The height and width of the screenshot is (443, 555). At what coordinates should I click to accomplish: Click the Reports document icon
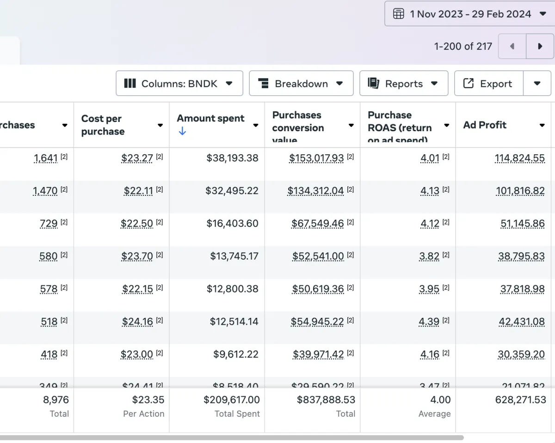click(x=373, y=83)
